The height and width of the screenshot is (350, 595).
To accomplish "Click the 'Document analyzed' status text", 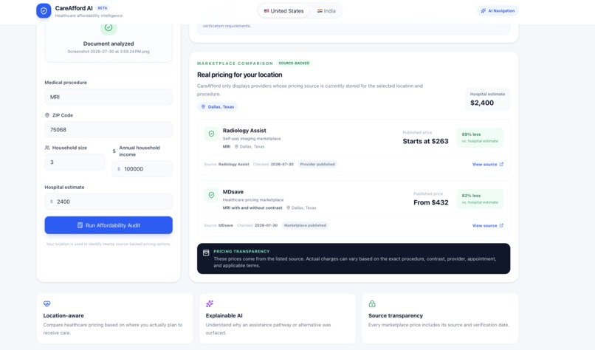I will point(109,44).
